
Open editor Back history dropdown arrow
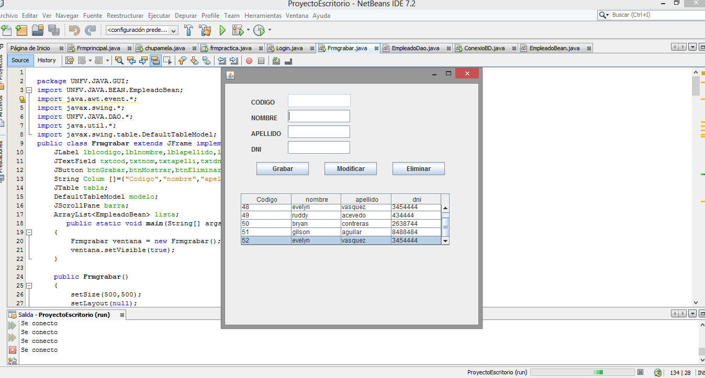point(90,61)
